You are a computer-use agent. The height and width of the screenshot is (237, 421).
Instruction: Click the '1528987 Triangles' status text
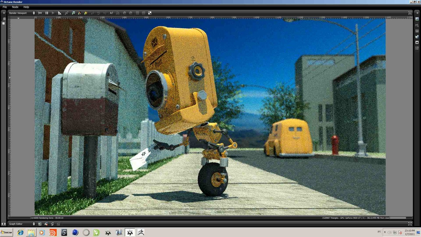pos(330,218)
